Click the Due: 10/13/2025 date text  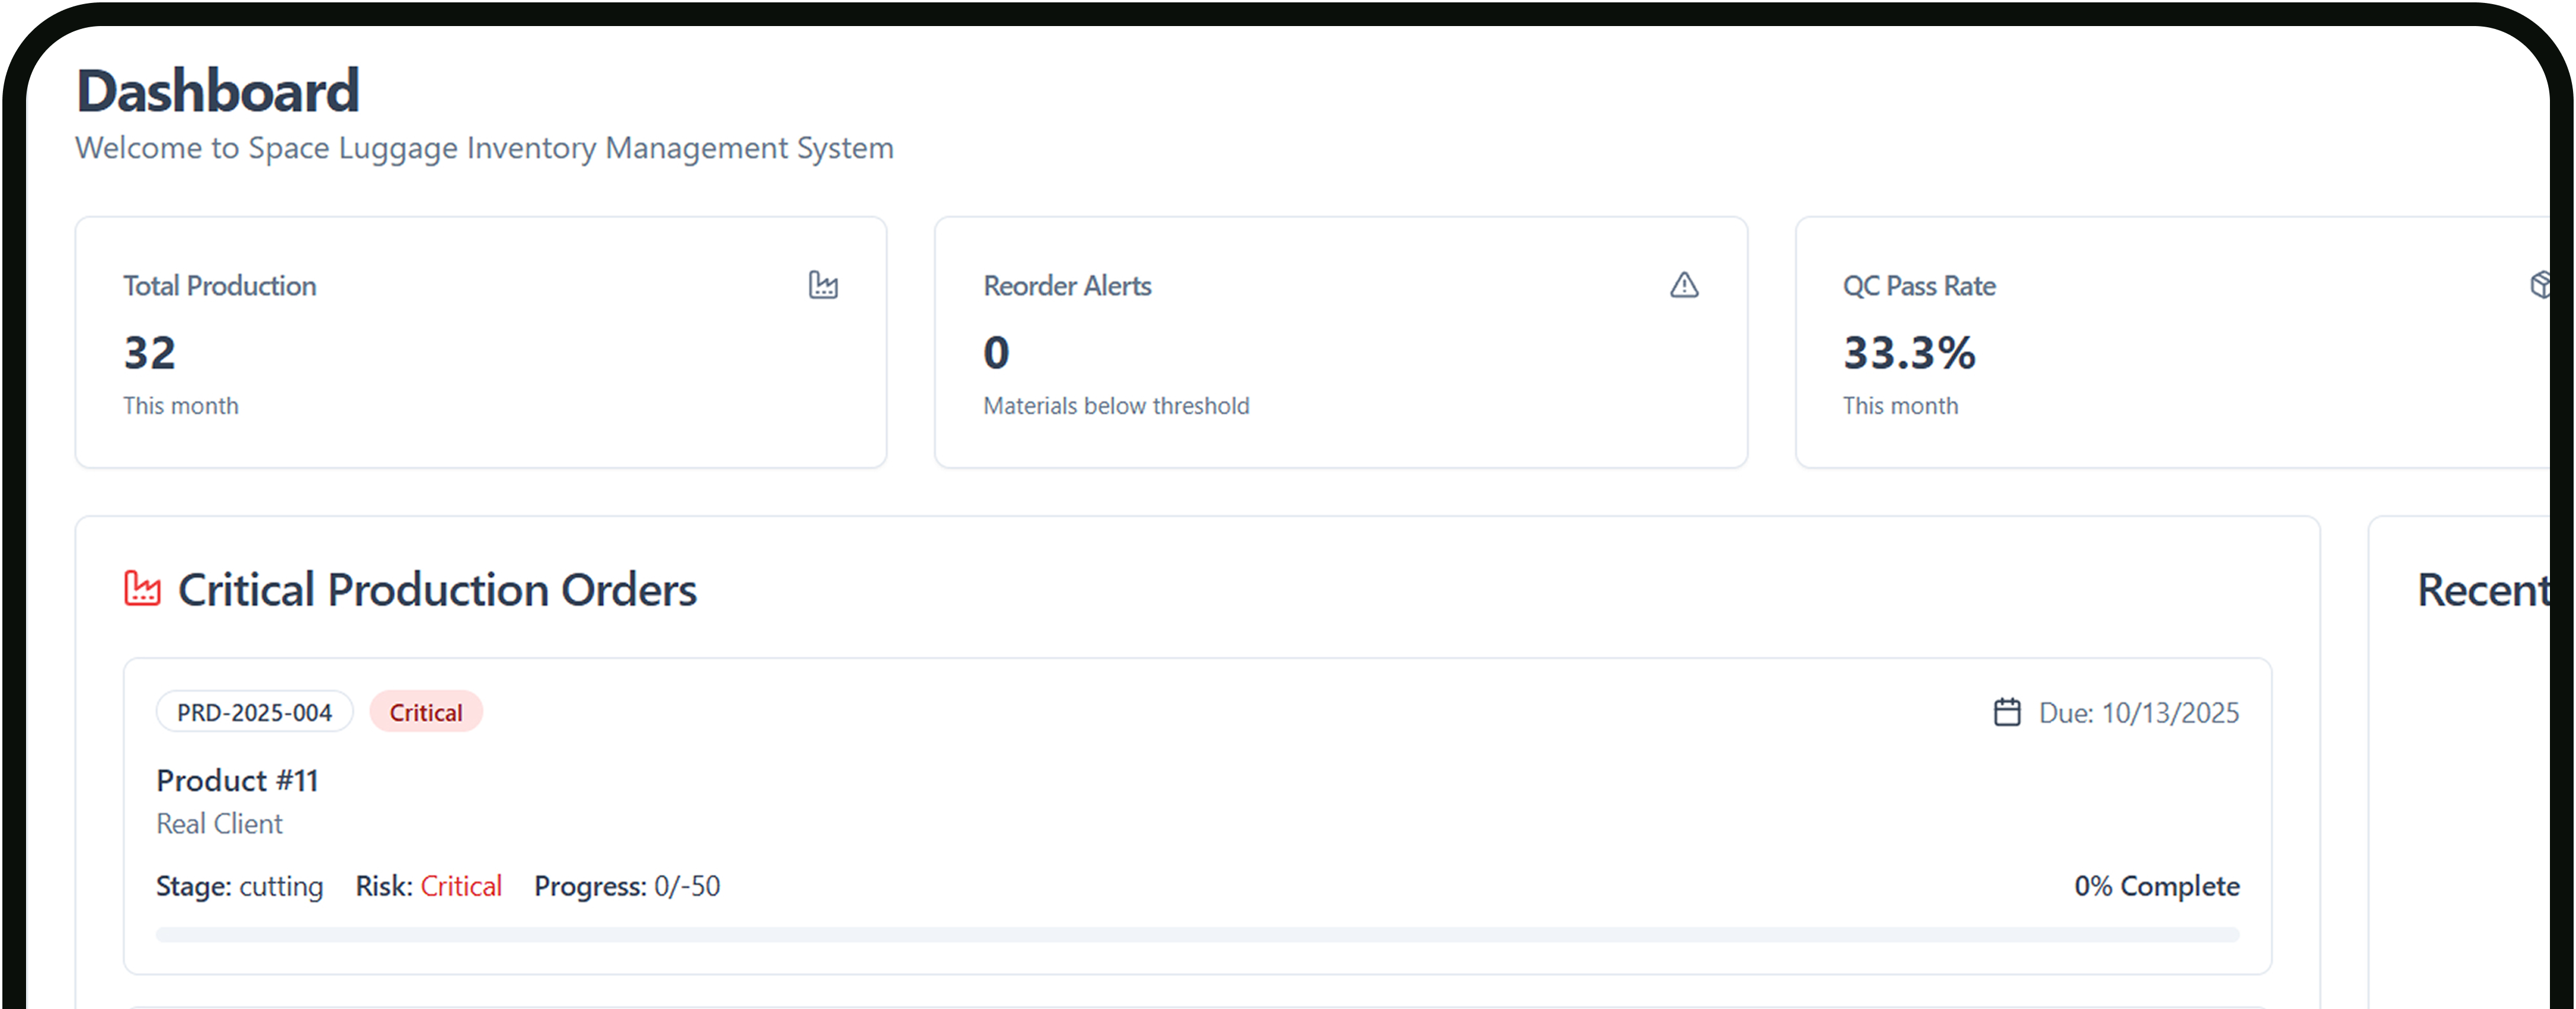[2140, 711]
